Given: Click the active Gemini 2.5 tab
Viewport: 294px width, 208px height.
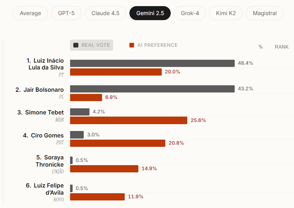Looking at the screenshot, I should pyautogui.click(x=150, y=13).
